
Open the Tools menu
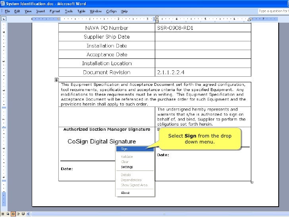pos(69,11)
